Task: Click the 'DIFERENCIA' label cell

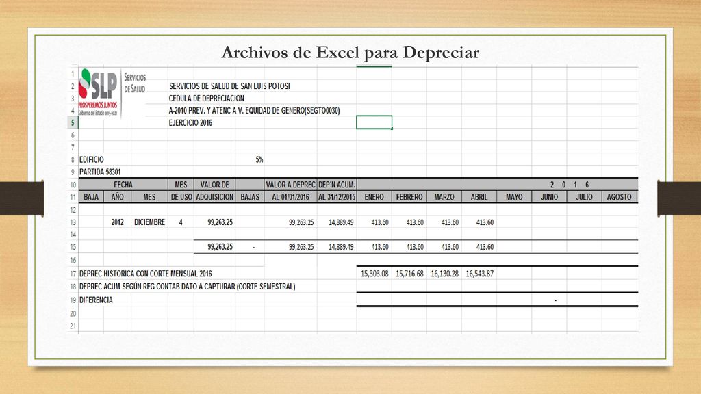Action: click(x=96, y=300)
